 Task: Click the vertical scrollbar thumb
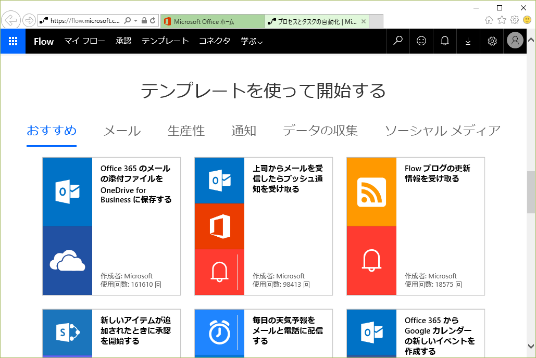pos(531,192)
